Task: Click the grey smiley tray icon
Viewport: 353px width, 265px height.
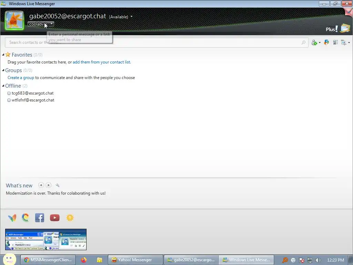Action: [293, 260]
